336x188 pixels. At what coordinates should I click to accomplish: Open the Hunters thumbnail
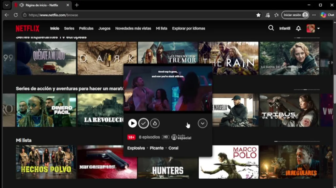point(168,168)
